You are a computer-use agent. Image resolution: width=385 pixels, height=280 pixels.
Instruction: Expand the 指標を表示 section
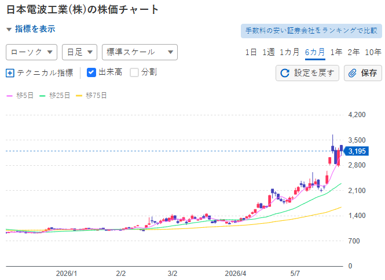point(31,29)
